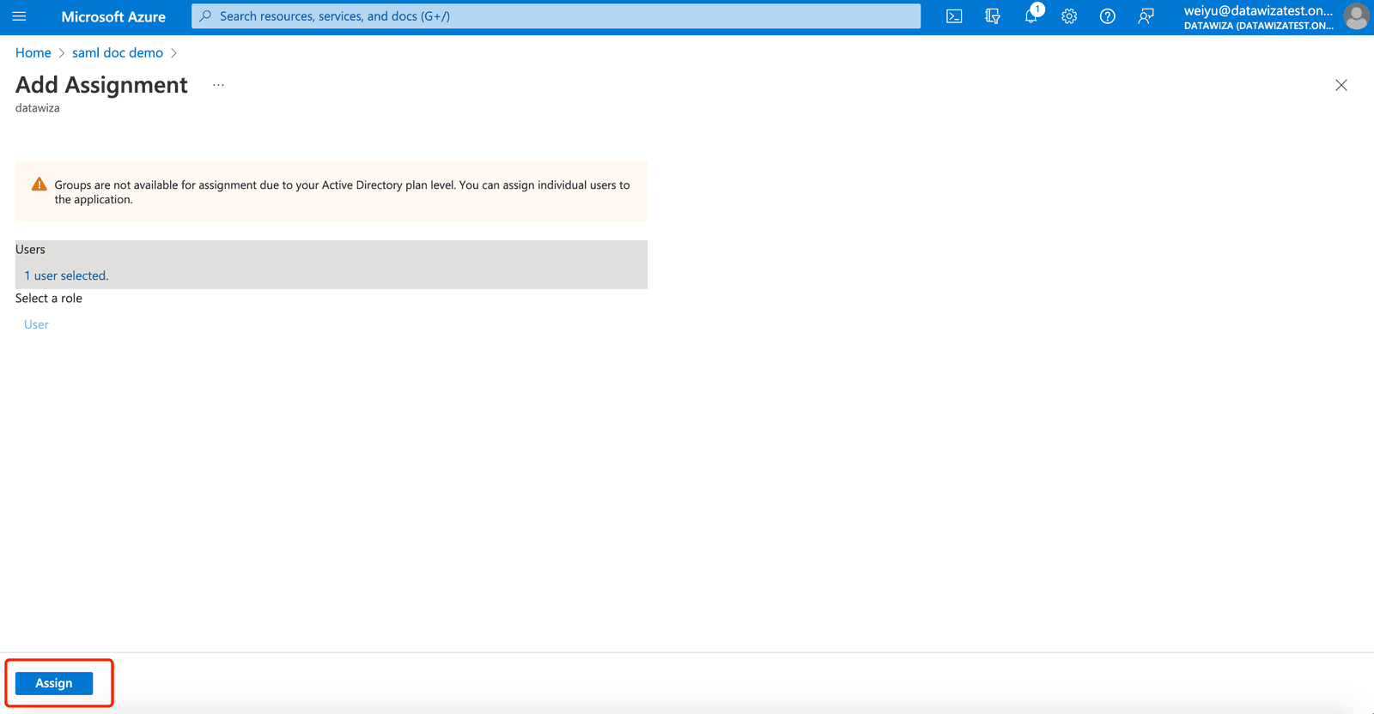
Task: Click the weiyu@datawizatest account name
Action: [x=1258, y=10]
